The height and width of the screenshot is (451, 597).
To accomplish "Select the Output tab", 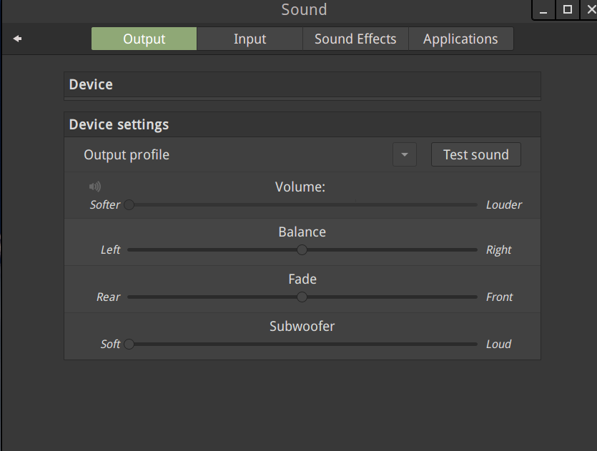I will pos(144,39).
